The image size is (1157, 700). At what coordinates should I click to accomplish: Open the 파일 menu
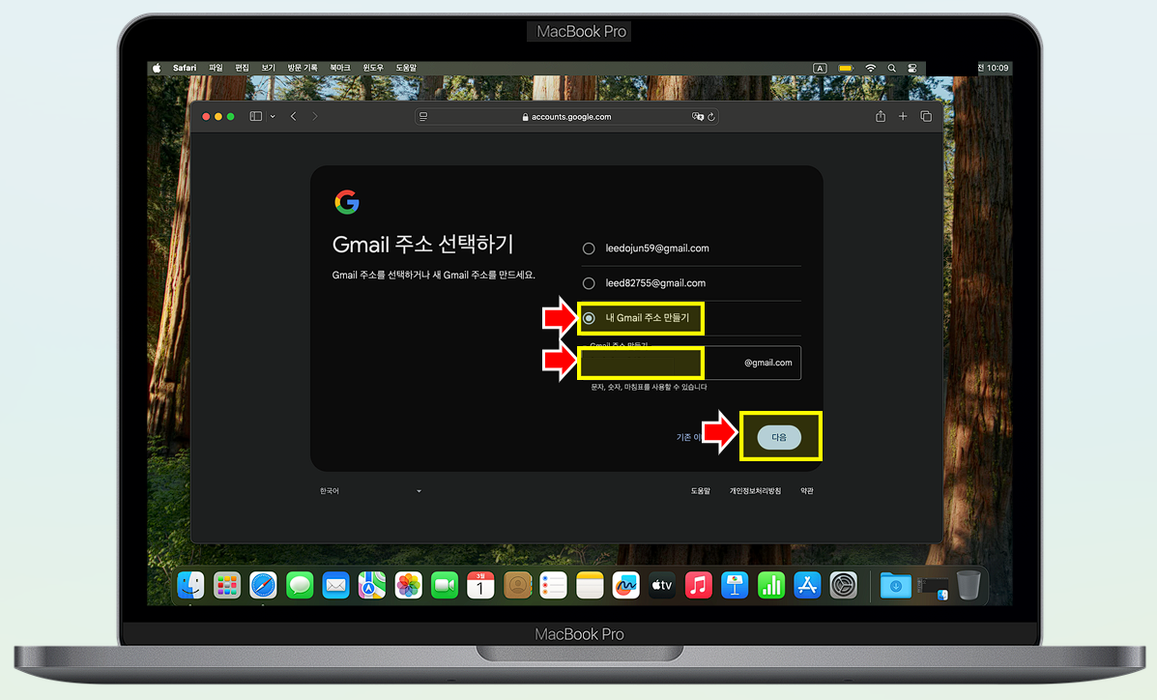pyautogui.click(x=216, y=68)
